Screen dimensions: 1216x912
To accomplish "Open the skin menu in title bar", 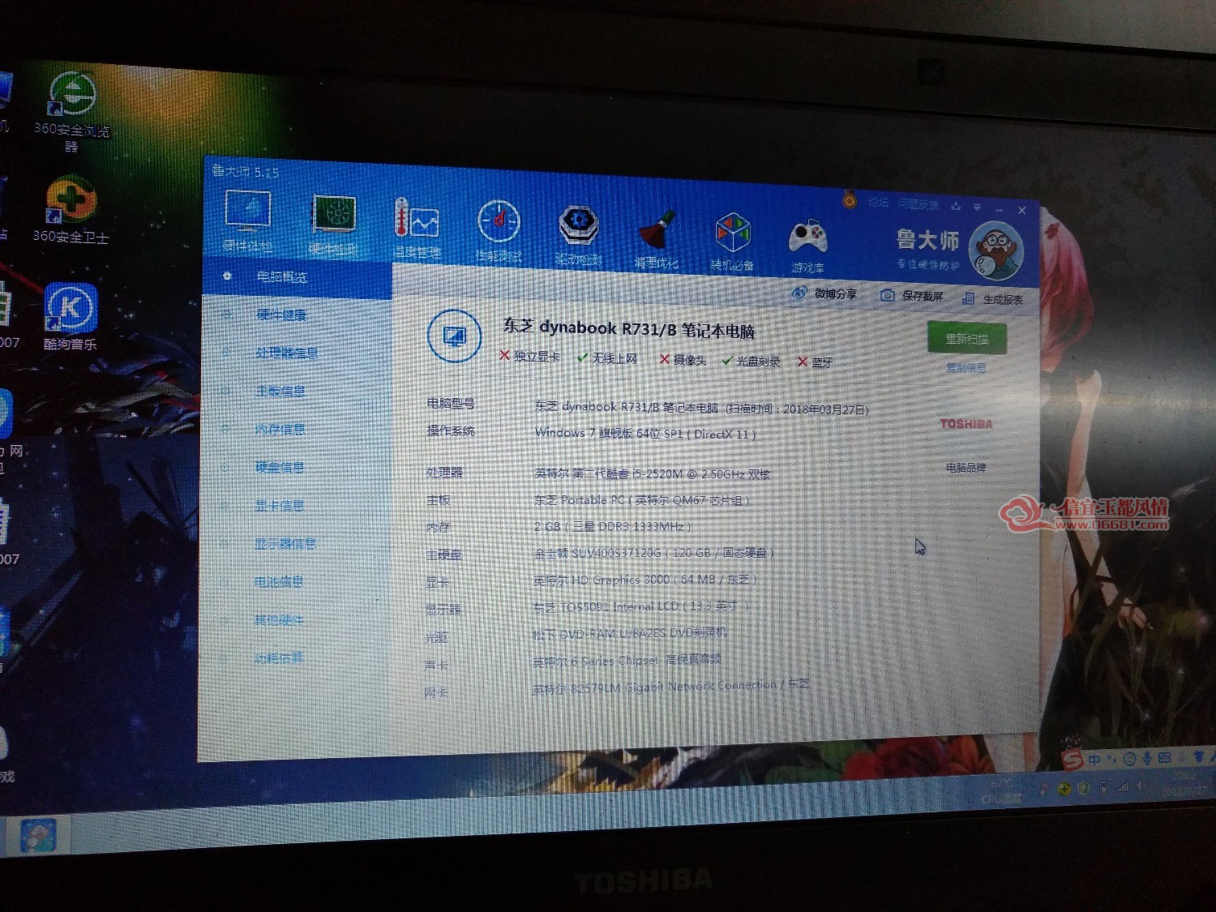I will tap(956, 206).
